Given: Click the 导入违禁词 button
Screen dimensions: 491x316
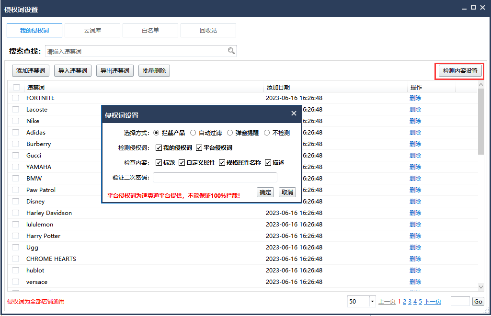Looking at the screenshot, I should click(73, 71).
